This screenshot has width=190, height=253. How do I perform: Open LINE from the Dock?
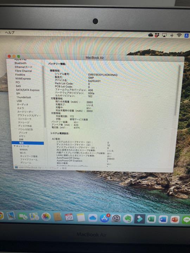click(x=186, y=220)
